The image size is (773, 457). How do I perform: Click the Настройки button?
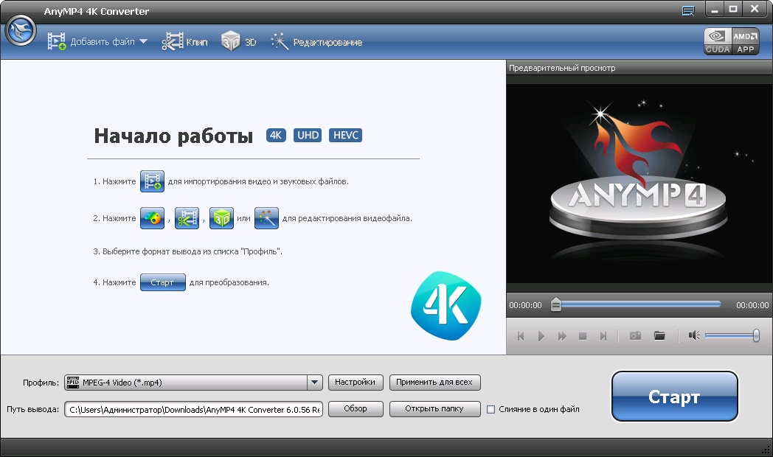[356, 382]
